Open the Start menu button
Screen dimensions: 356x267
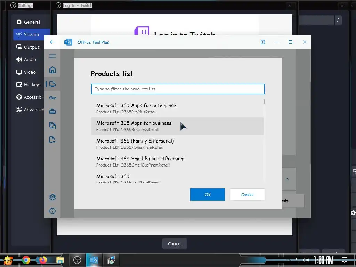pos(8,260)
